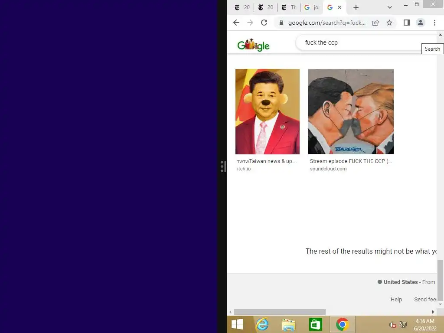Switch to the second New York Times tab

(266, 8)
